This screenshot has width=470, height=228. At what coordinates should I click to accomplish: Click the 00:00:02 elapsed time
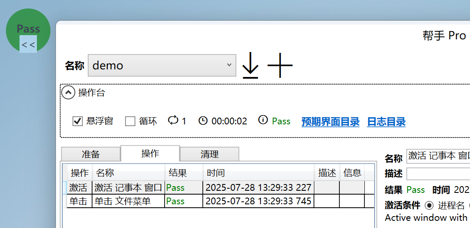pos(229,121)
